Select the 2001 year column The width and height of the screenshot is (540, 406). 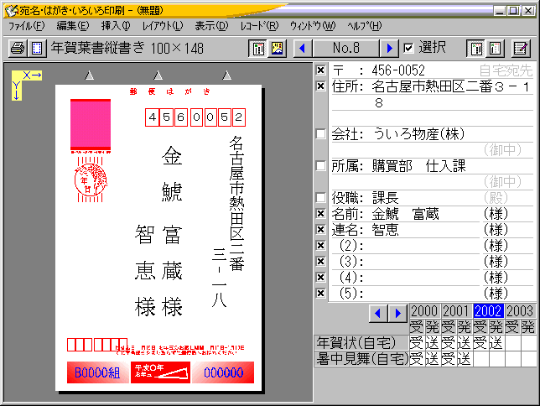[456, 311]
